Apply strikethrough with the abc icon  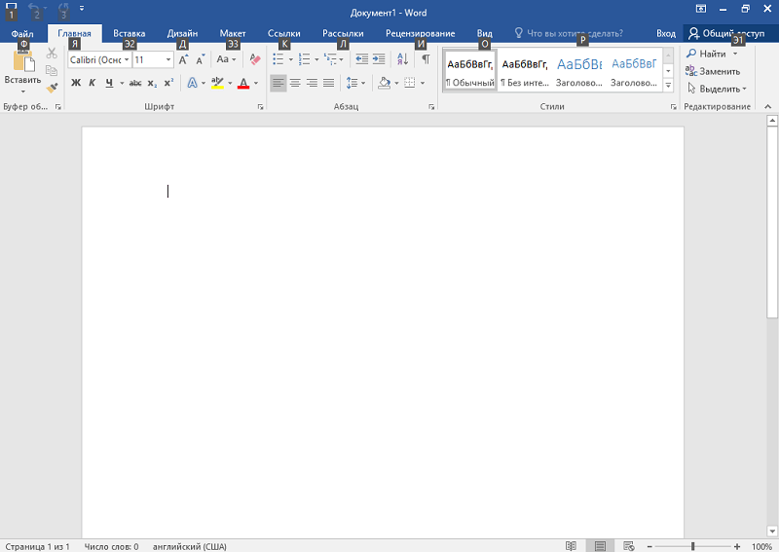click(135, 83)
